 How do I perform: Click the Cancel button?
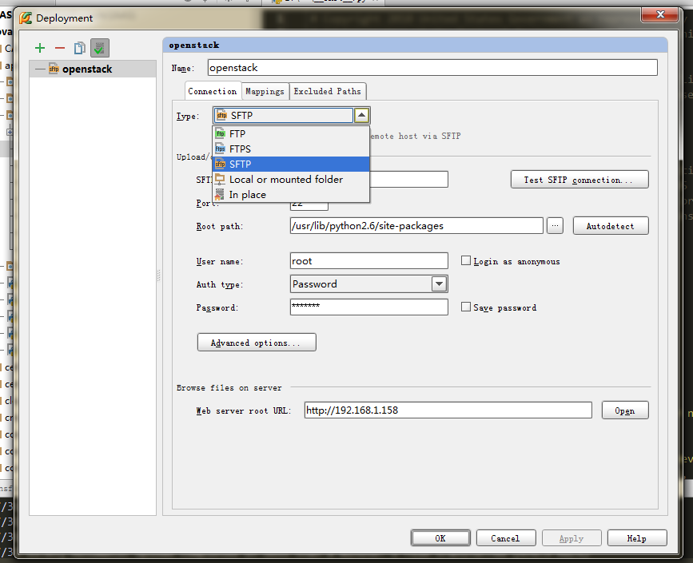pyautogui.click(x=506, y=538)
